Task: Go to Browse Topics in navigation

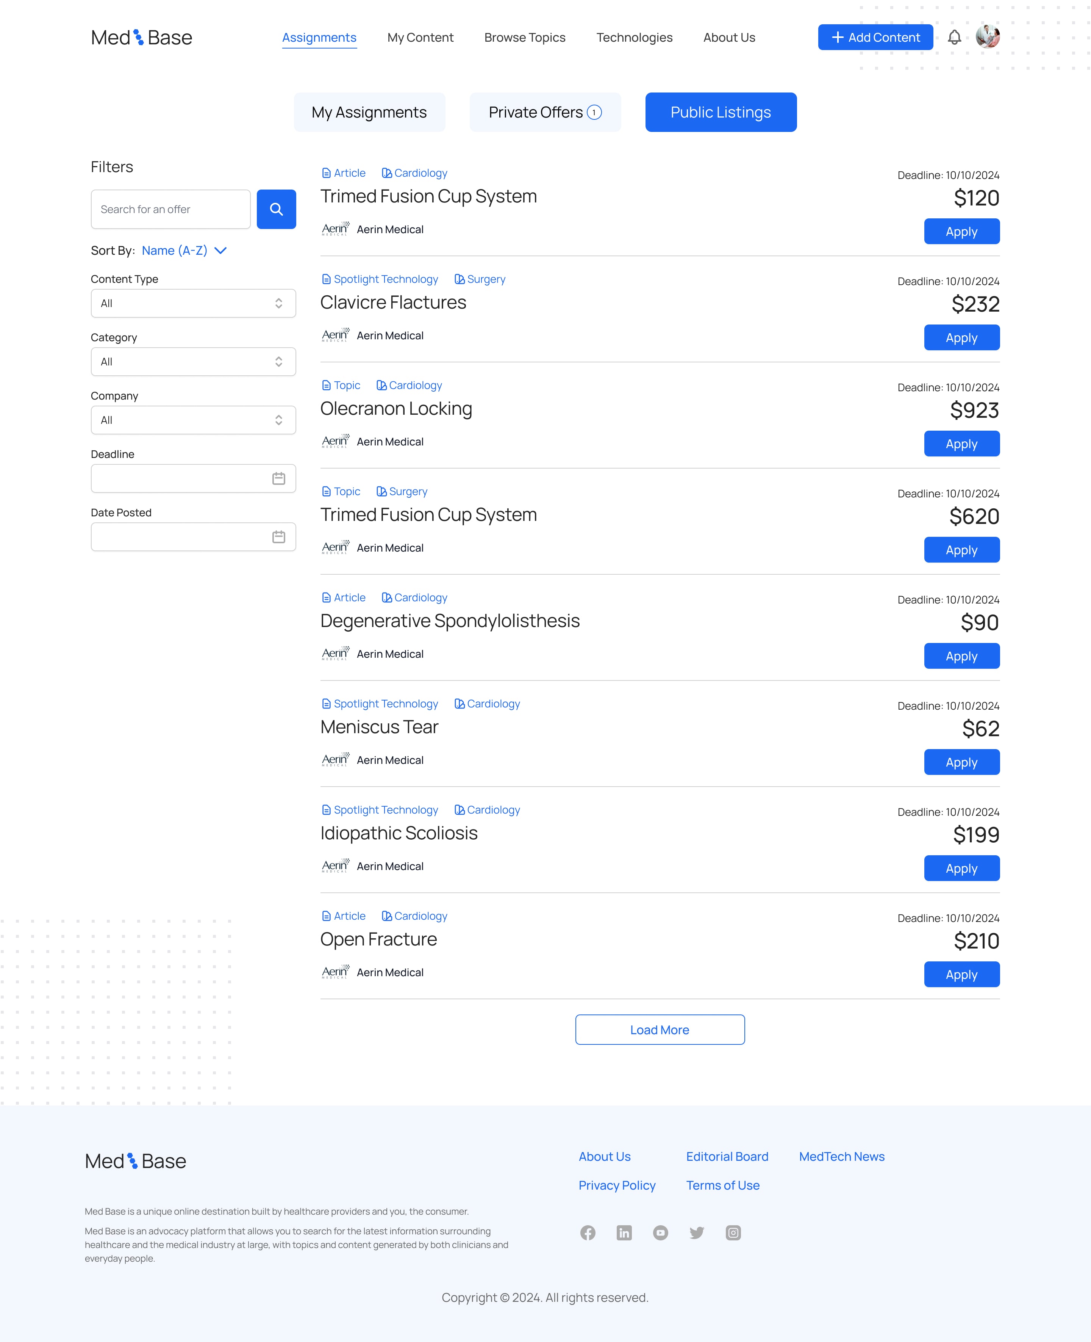Action: click(x=525, y=38)
